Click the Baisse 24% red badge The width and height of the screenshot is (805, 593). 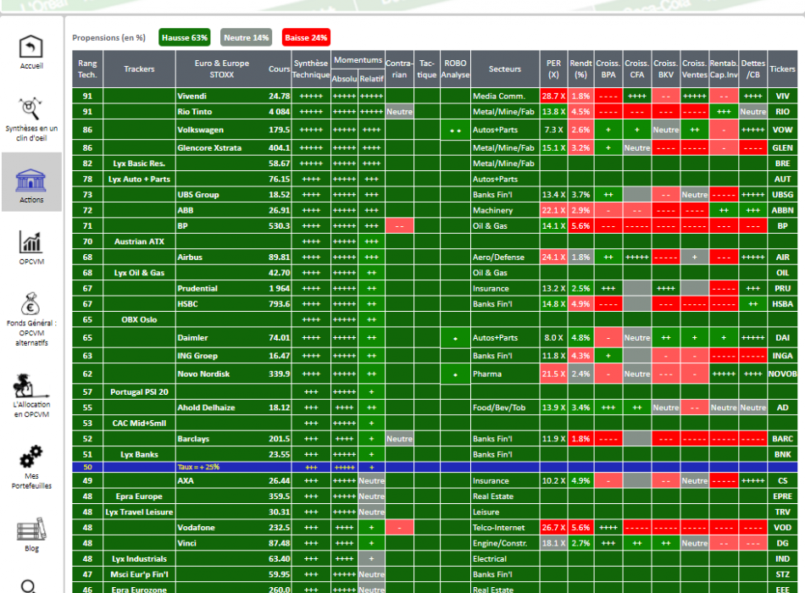tap(305, 37)
